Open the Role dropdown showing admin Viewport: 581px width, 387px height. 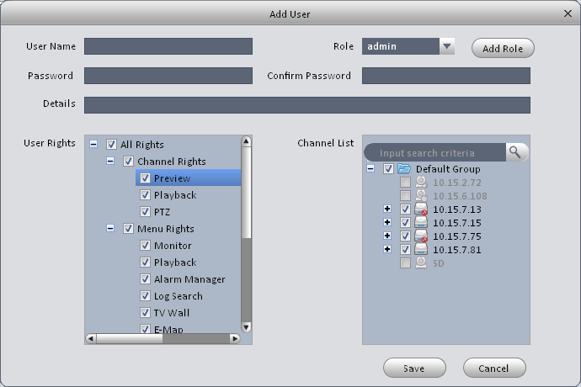pos(447,46)
